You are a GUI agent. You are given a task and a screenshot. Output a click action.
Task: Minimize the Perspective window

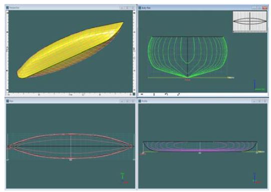122,8
